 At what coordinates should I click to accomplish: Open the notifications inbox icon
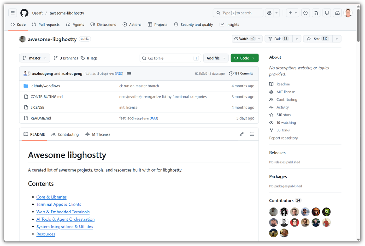tap(337, 13)
